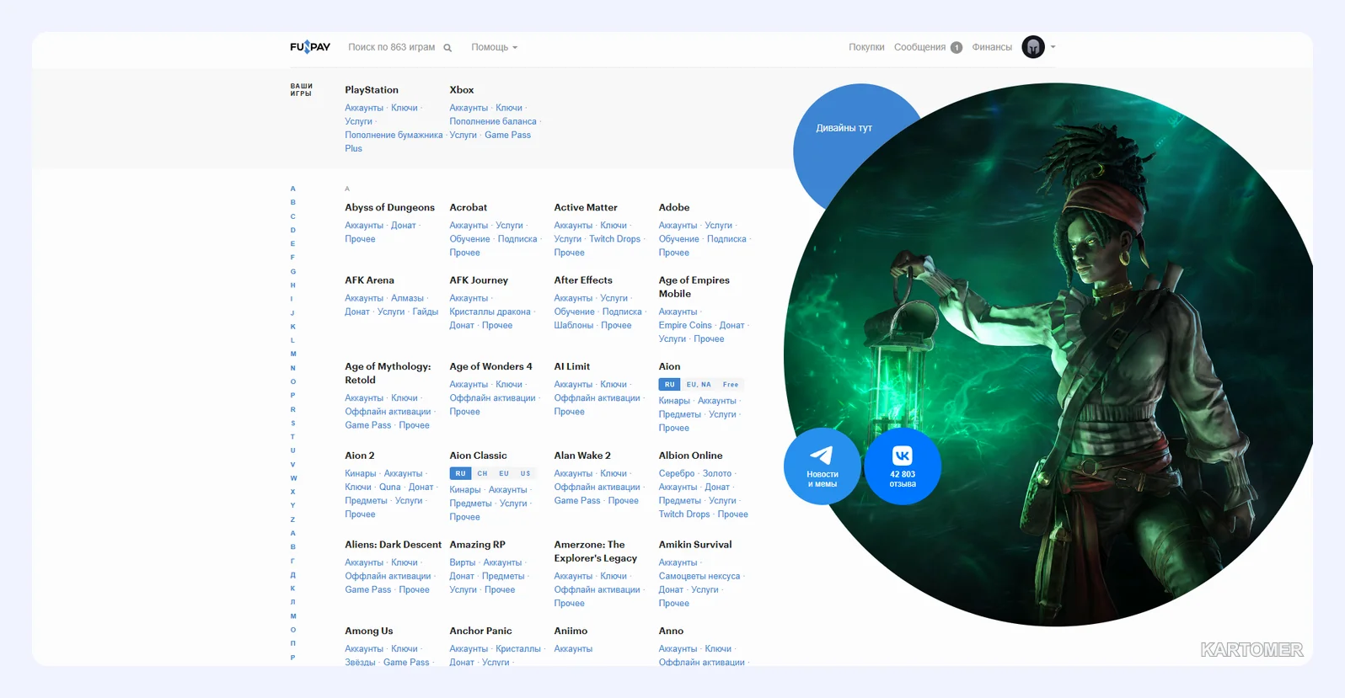Screen dimensions: 1345x698
Task: Open Гайды link under AFK Arena
Action: tap(426, 312)
